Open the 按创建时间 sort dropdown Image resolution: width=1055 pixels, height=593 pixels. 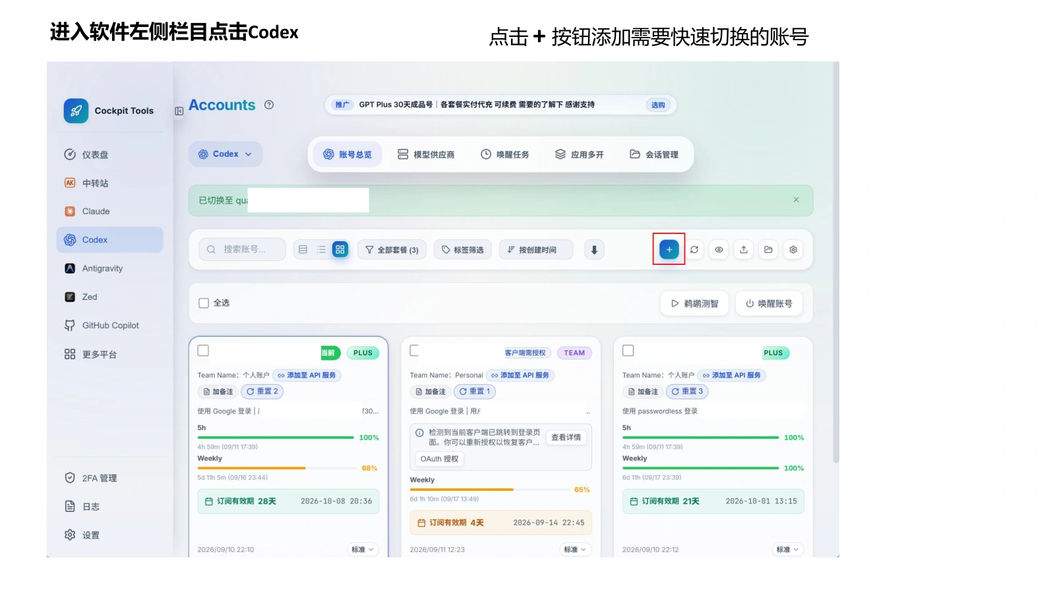536,250
